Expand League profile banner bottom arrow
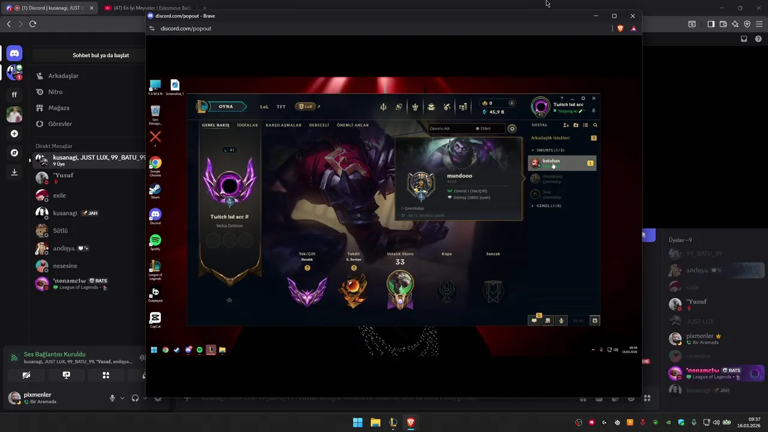This screenshot has height=432, width=768. tap(229, 299)
